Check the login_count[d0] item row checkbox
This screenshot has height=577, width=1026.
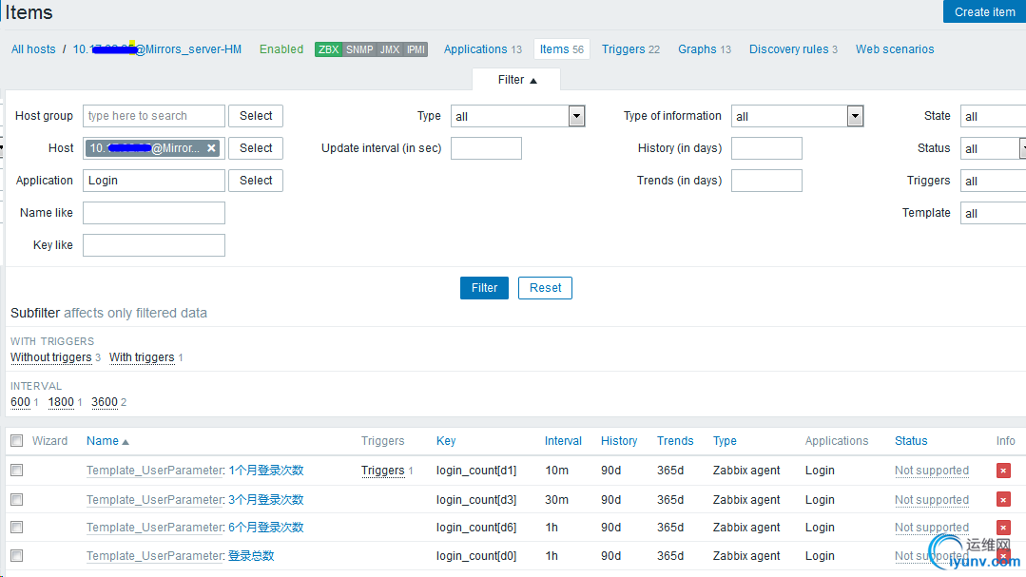click(17, 556)
